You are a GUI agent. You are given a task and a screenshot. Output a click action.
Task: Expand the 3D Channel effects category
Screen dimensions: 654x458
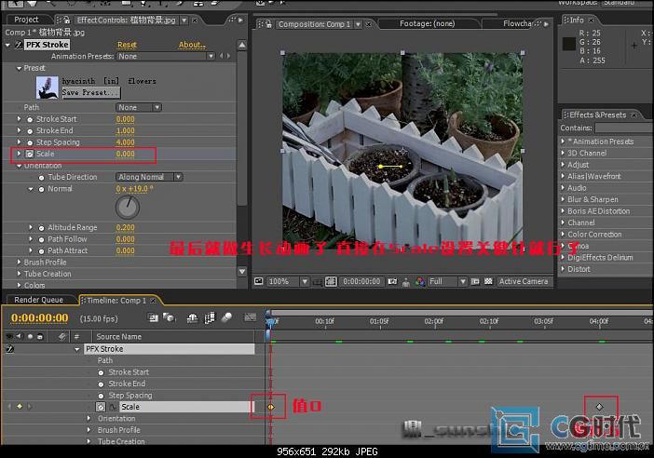(x=563, y=153)
